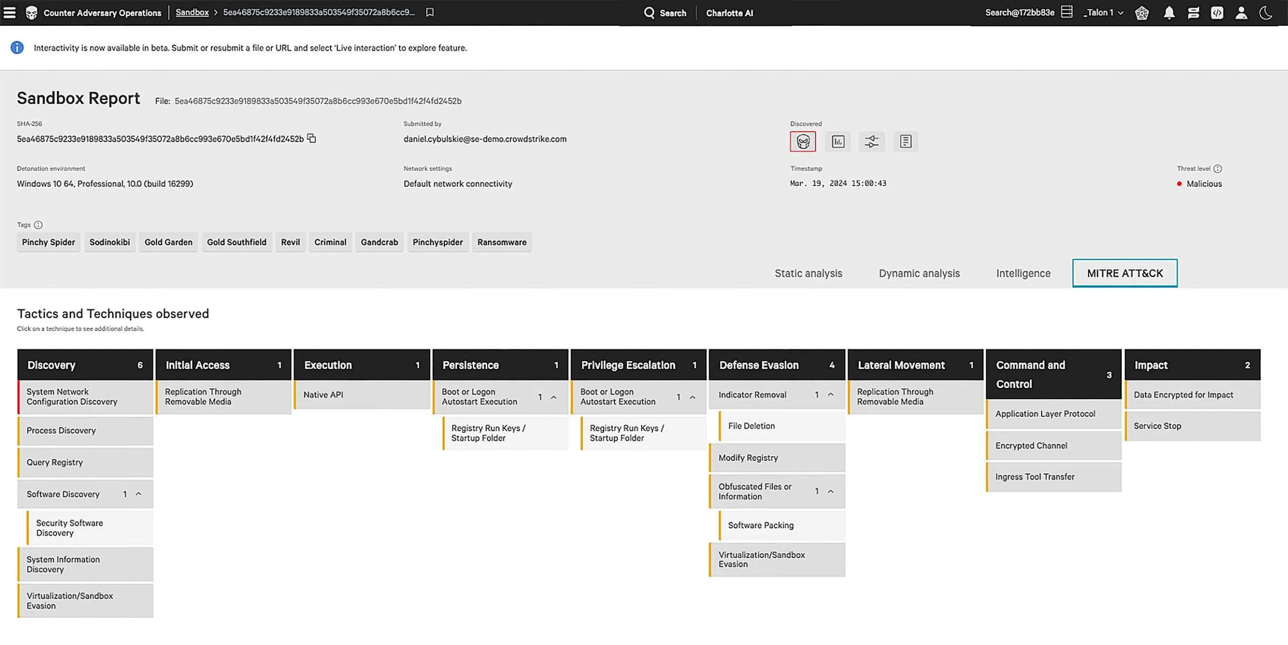The image size is (1288, 645).
Task: Open Data Encrypted for Impact technique
Action: click(x=1192, y=395)
